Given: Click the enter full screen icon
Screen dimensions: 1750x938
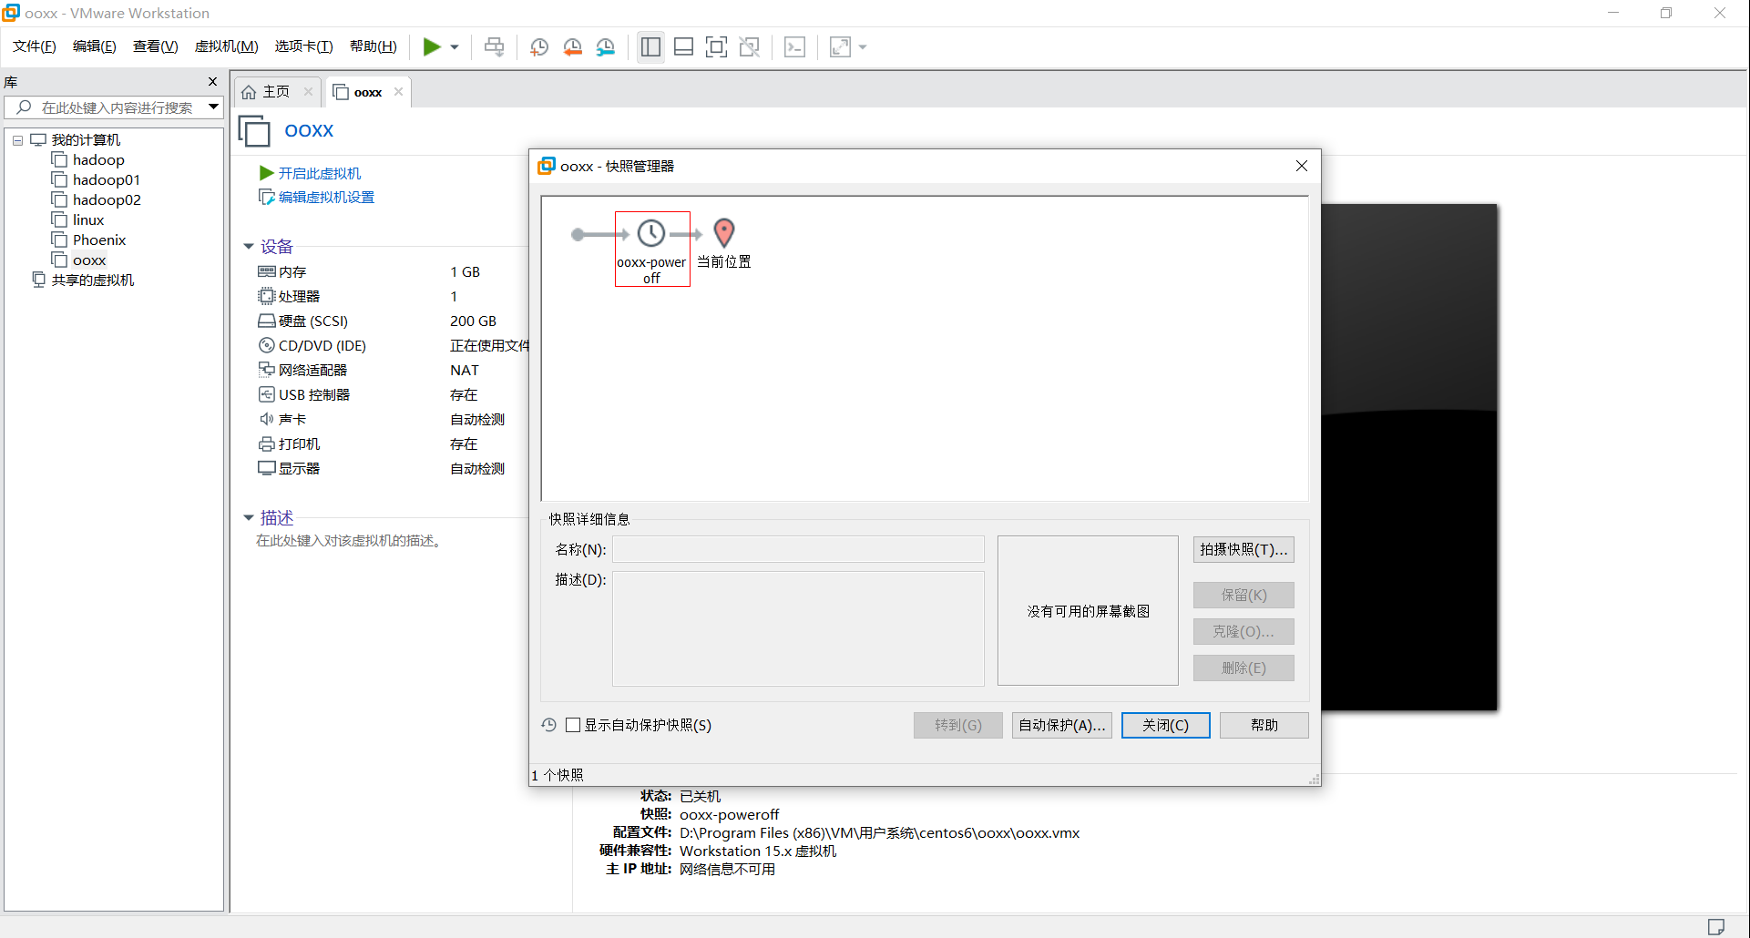Looking at the screenshot, I should click(716, 46).
